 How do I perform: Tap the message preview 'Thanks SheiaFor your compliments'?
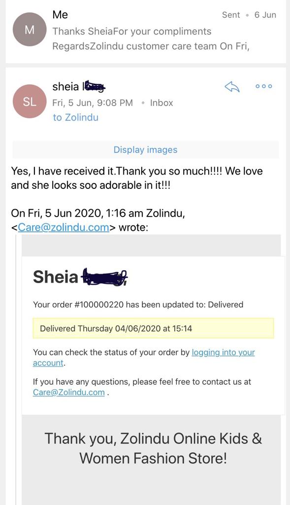132,31
